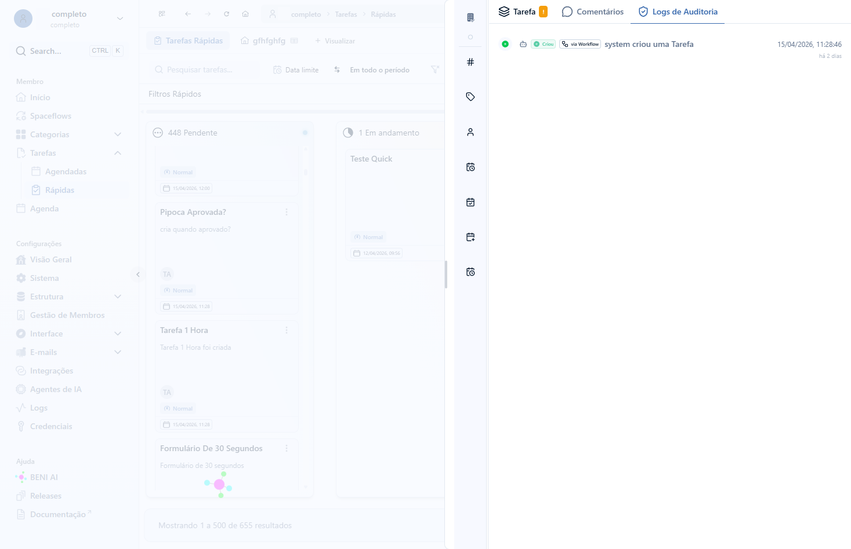Click the sidebar Search box
851x549 pixels.
69,51
